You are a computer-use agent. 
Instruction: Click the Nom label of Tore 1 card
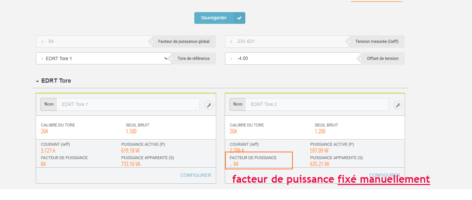[x=49, y=104]
